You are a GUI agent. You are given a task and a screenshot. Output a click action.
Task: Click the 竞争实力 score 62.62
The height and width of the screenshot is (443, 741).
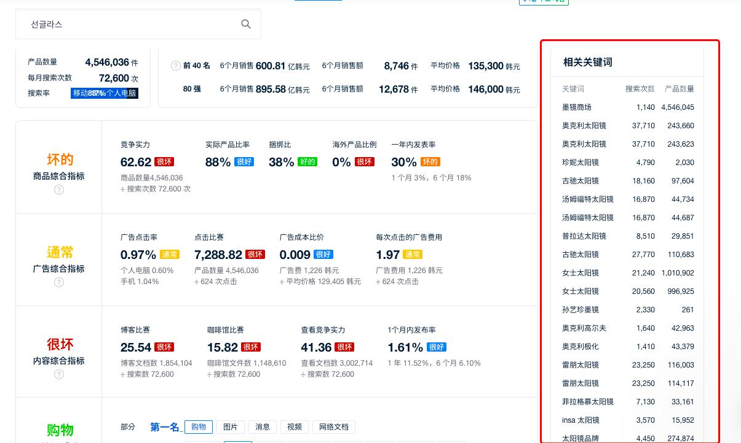pos(136,162)
